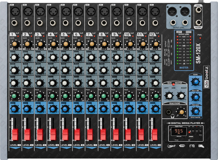The image size is (218, 160).
Task: Click the EFFECT MASTER knob
Action: pos(196,111)
